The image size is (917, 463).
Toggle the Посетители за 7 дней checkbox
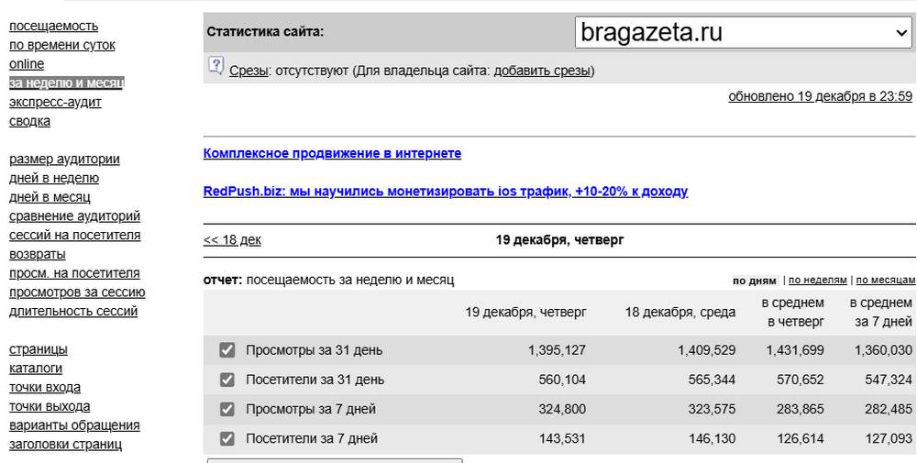(227, 438)
